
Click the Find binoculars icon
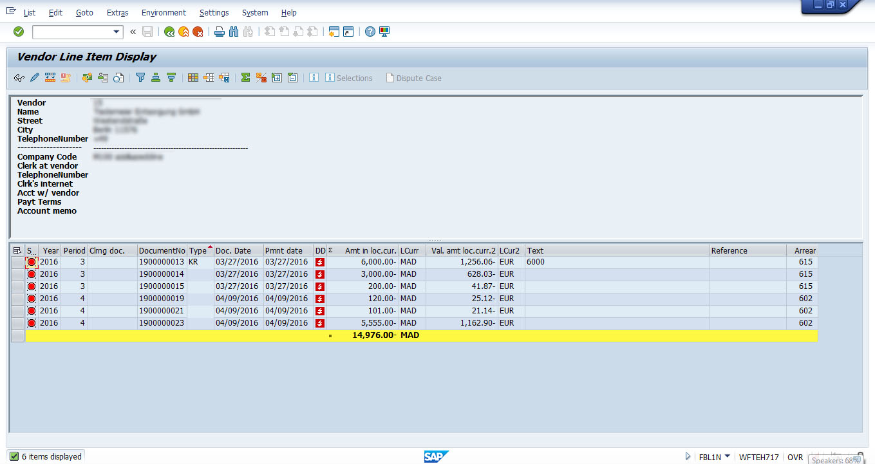click(234, 32)
